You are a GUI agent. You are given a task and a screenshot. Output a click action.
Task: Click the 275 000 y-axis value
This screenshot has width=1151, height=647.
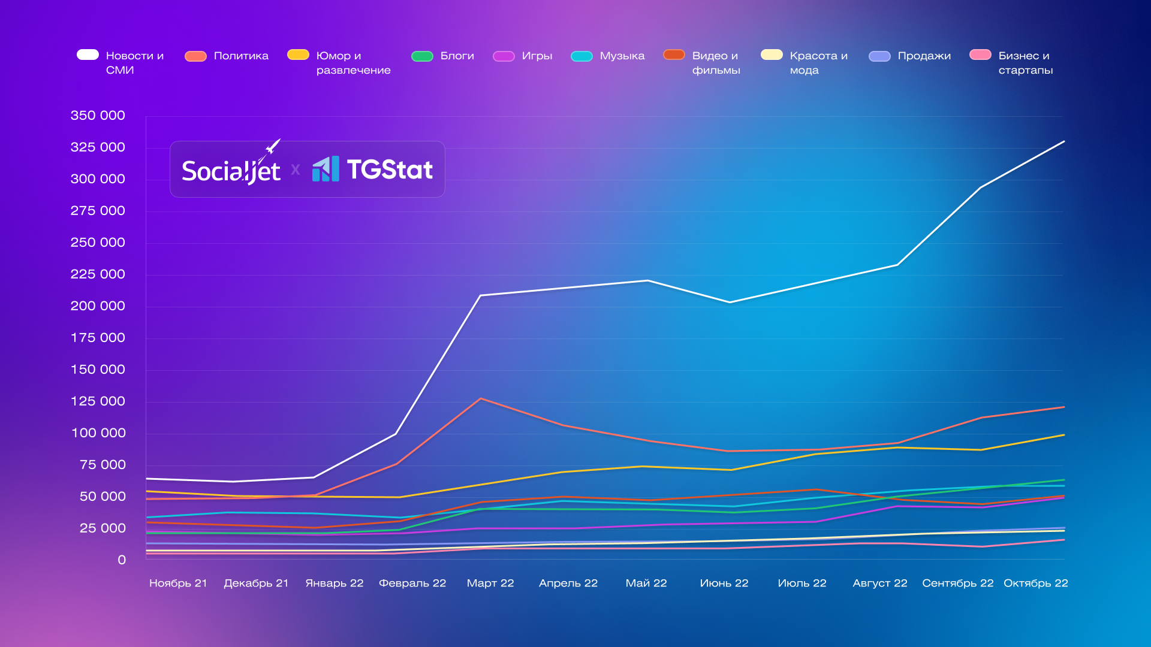98,210
